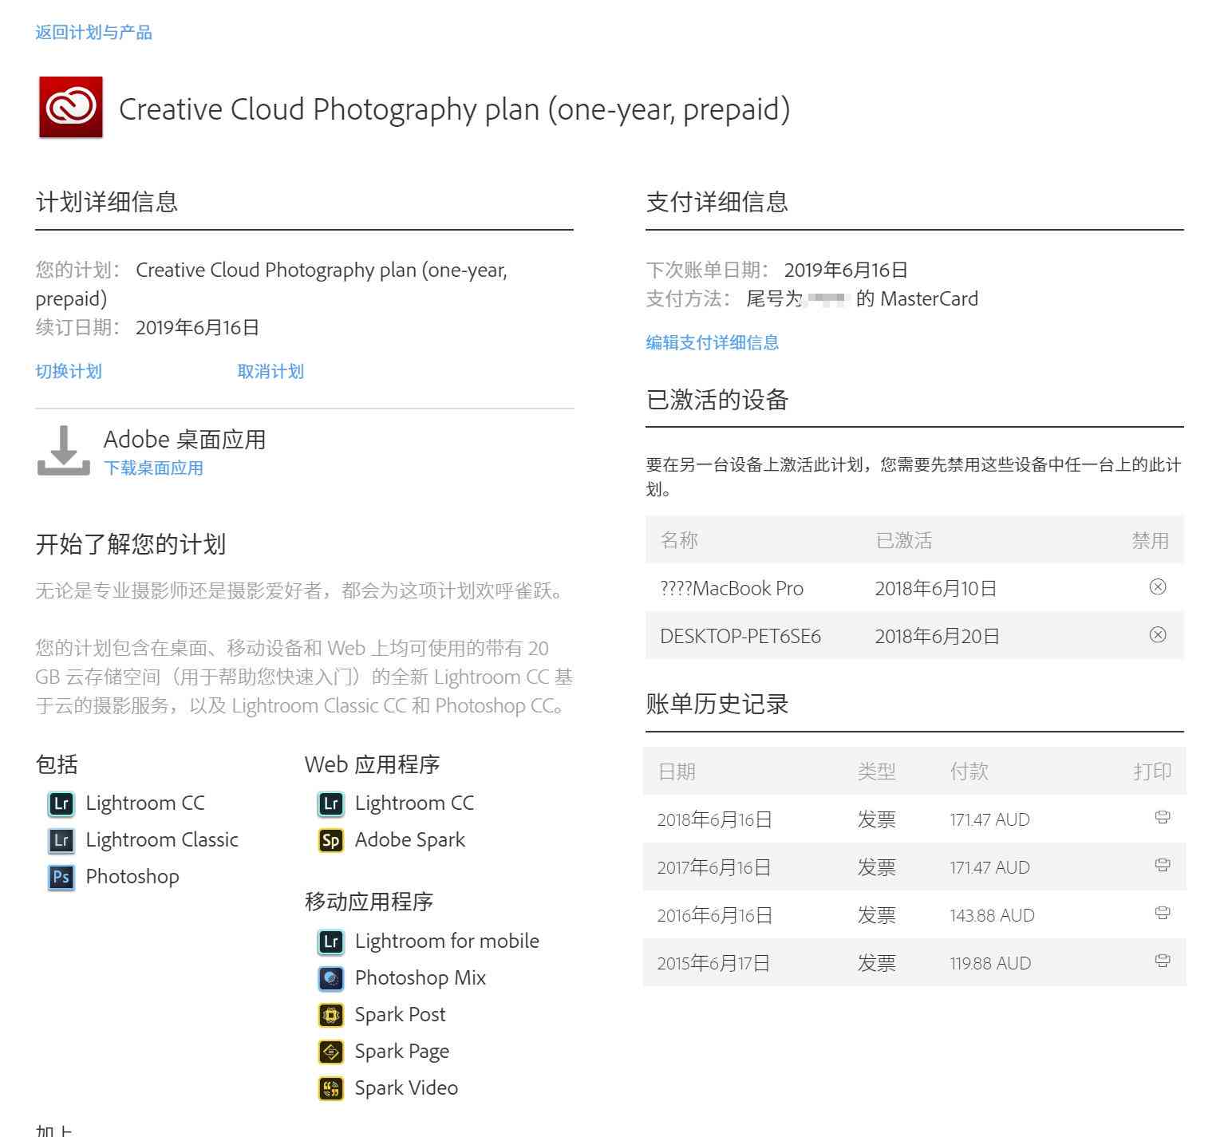This screenshot has height=1137, width=1232.
Task: Click the Lightroom for mobile label
Action: (447, 941)
